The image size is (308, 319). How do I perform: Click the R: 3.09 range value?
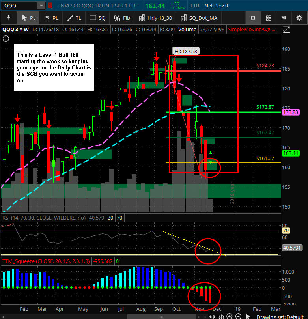pos(167,30)
